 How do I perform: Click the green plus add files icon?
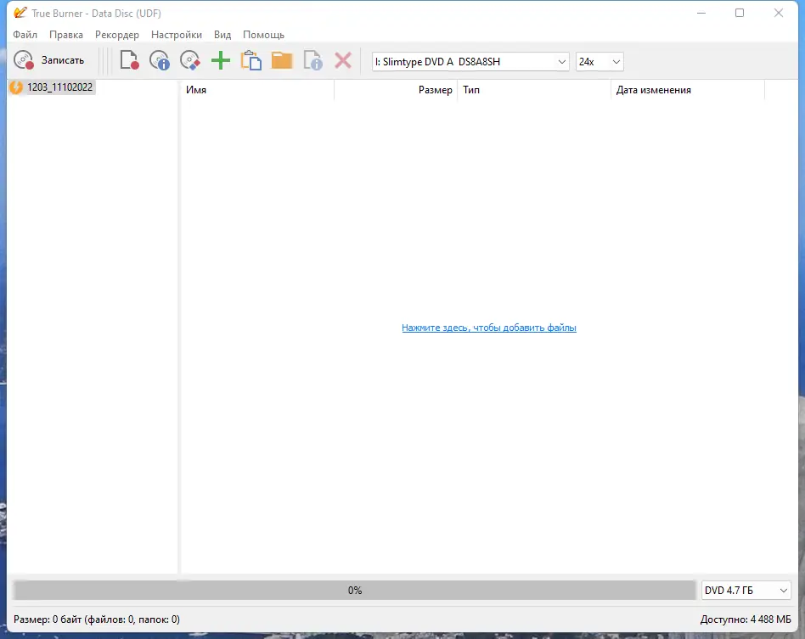[x=221, y=60]
